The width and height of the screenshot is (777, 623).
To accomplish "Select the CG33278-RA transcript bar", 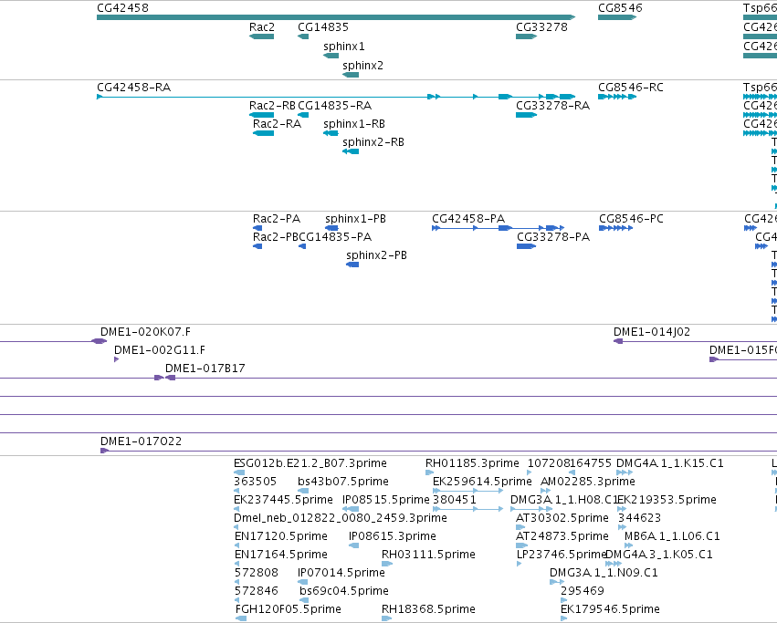I will [x=526, y=115].
